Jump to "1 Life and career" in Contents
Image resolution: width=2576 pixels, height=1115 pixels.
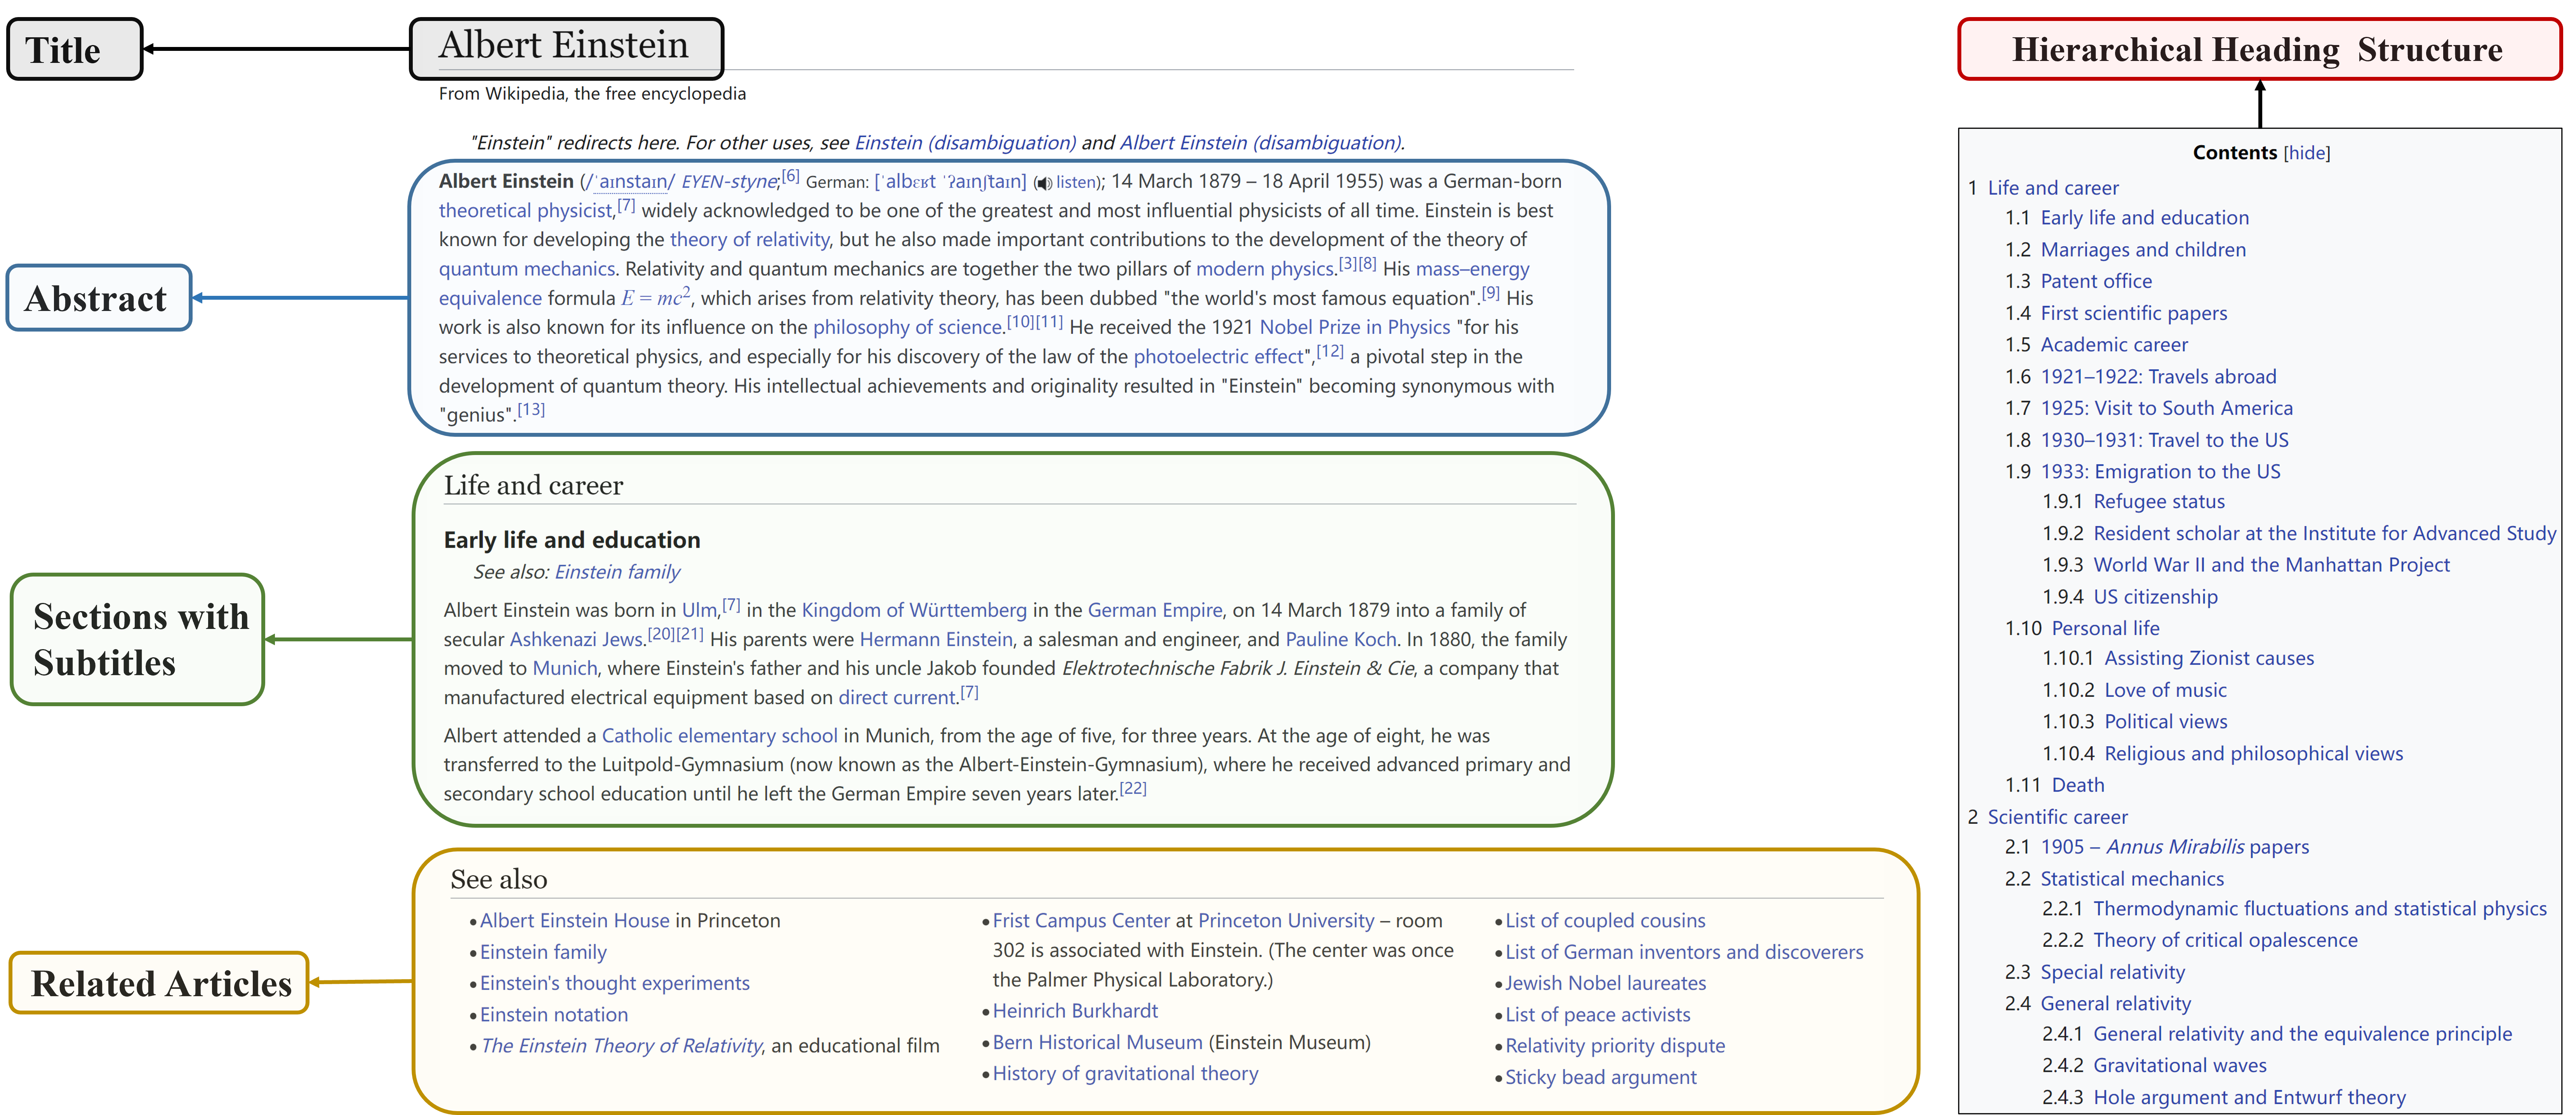(x=2043, y=188)
